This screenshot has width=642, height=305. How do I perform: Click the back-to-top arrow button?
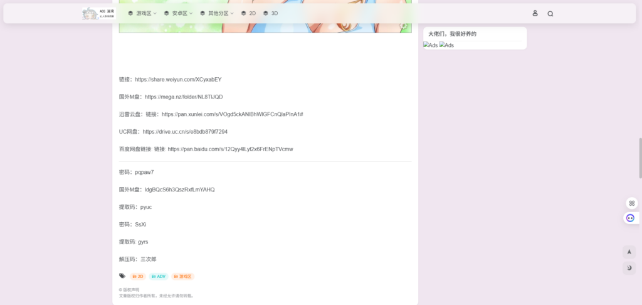click(629, 252)
